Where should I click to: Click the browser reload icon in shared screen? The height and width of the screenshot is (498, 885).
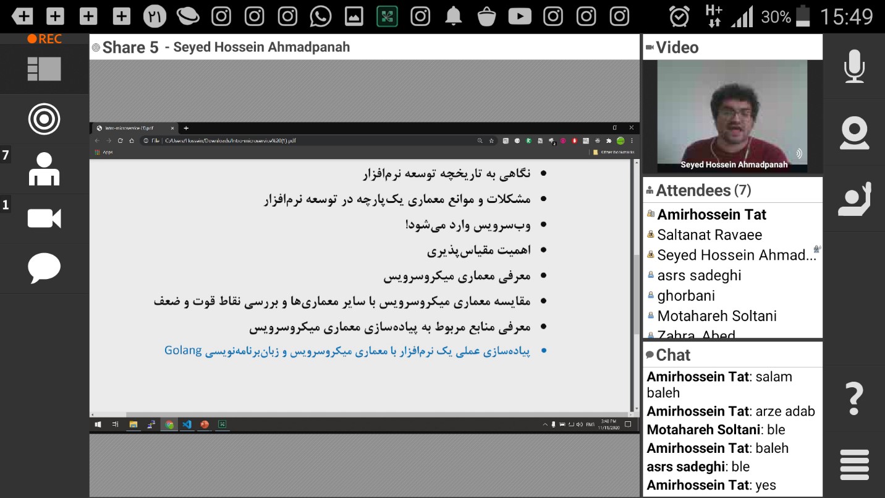[120, 140]
